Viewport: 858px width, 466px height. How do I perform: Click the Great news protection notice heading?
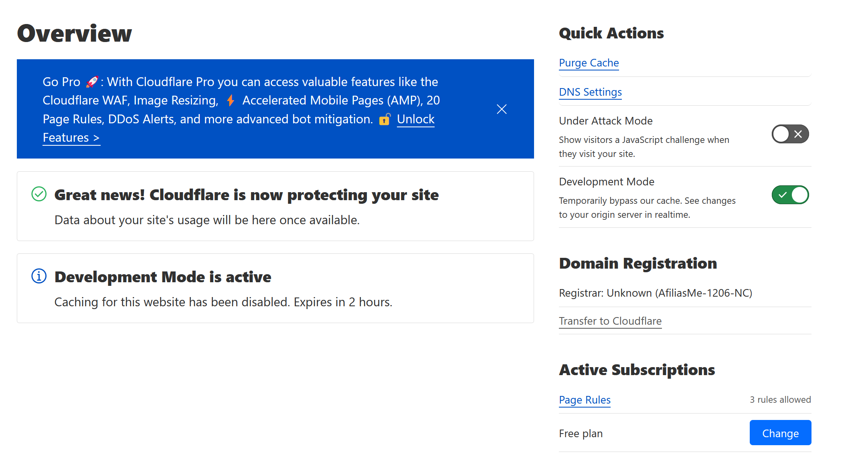click(246, 195)
